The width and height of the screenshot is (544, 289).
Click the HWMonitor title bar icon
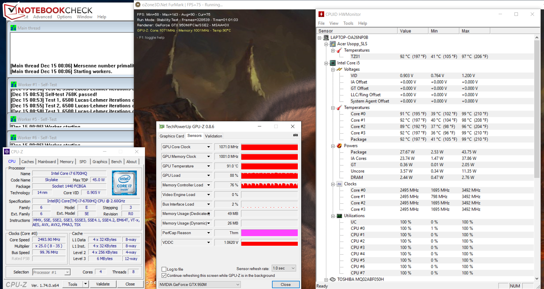[x=321, y=14]
